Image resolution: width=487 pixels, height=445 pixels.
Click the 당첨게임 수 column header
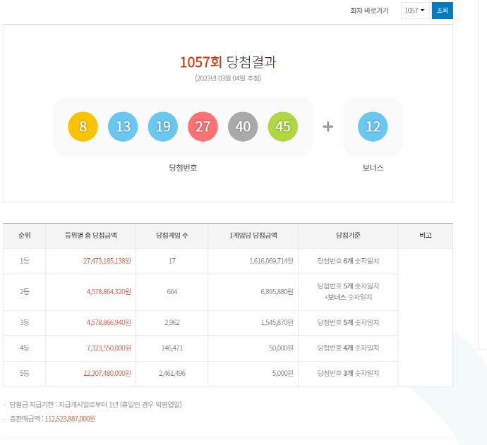[x=172, y=236]
